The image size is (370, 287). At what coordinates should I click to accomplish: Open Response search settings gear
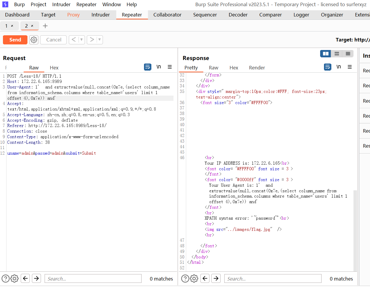coord(194,278)
